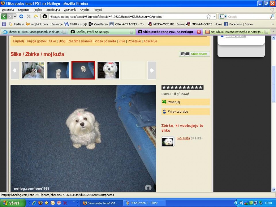Expand hidden system tray icons
The image size is (276, 207).
pos(236,203)
